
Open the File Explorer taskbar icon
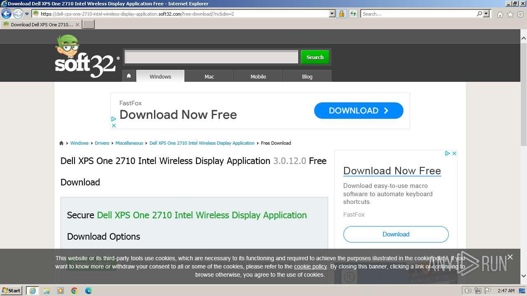pos(47,291)
